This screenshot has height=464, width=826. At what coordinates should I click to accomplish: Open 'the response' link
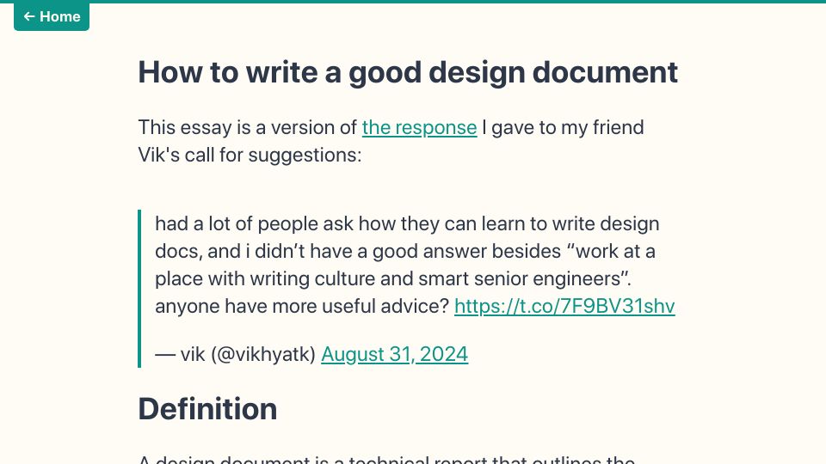pos(419,128)
